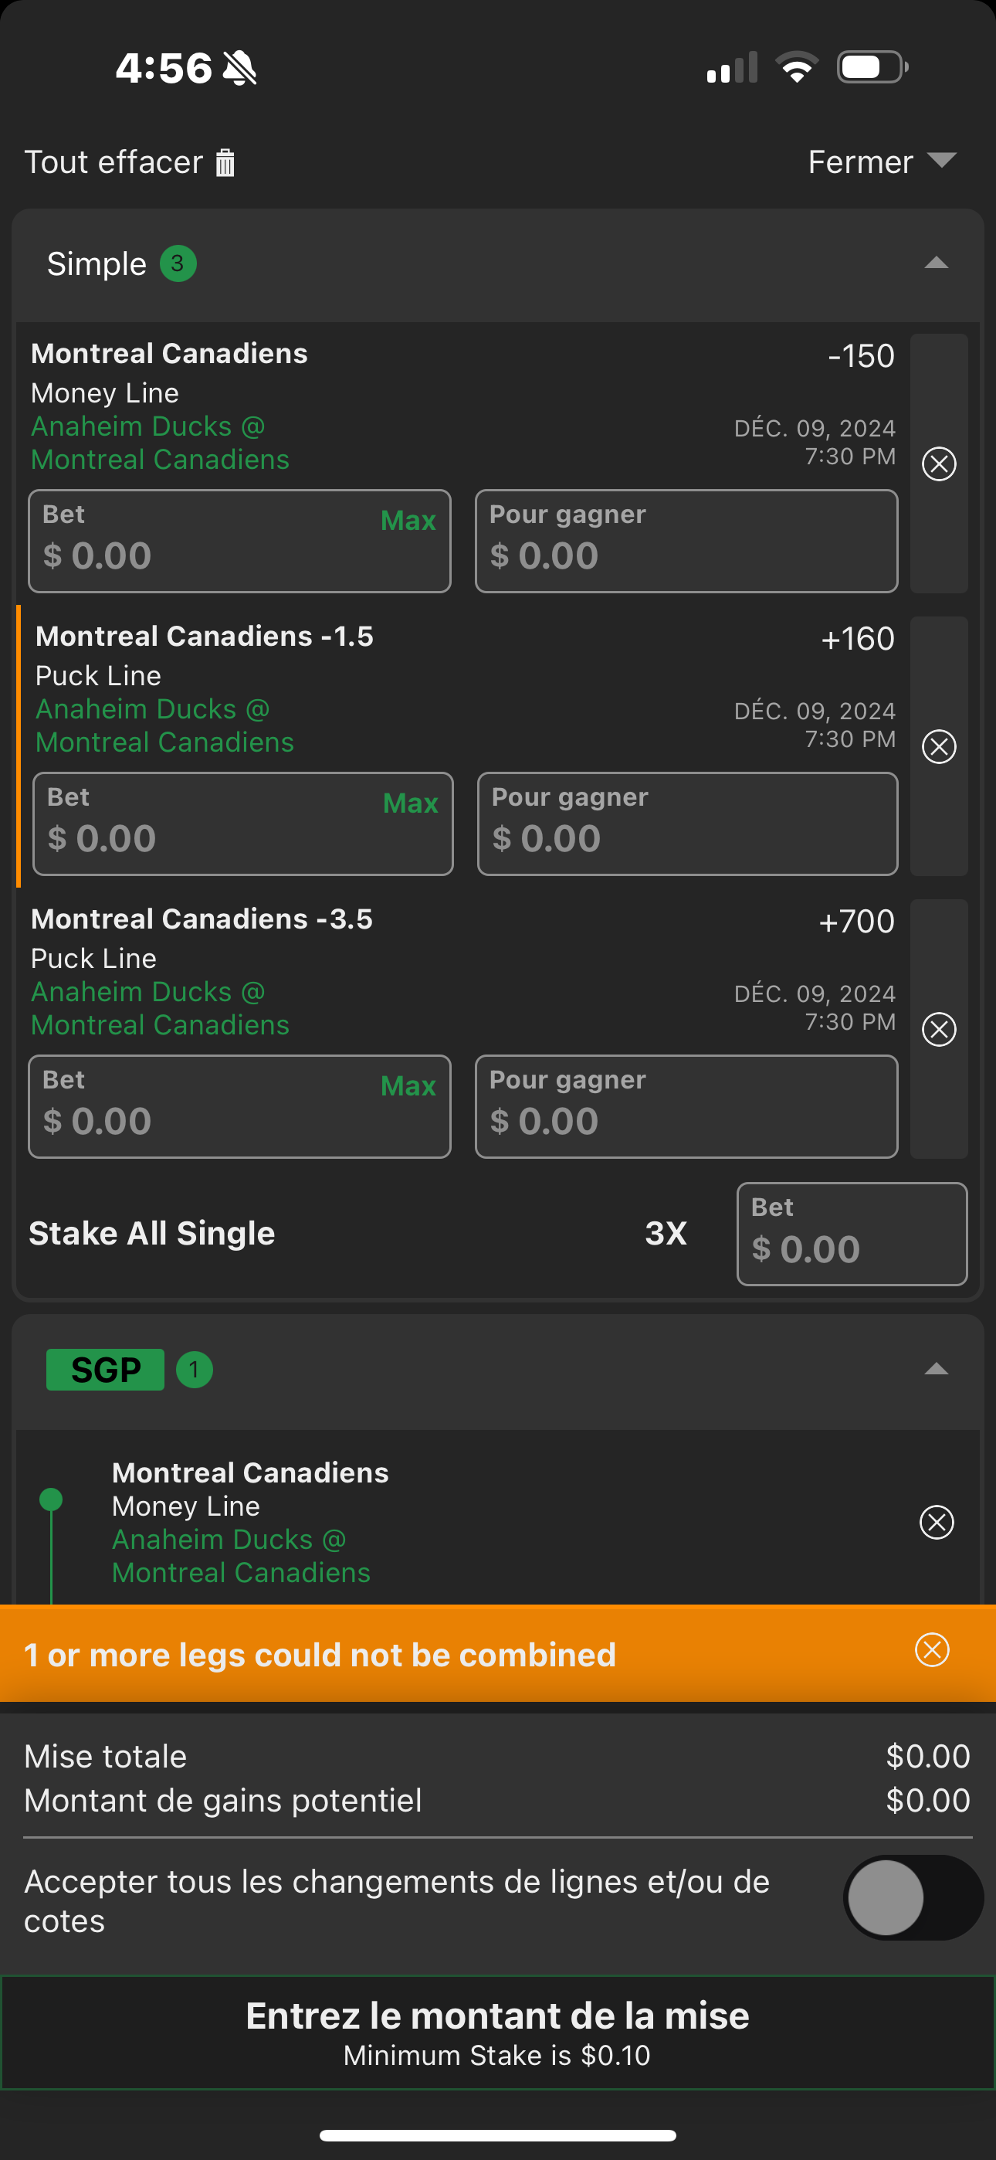Remove the Montreal Canadiens -150 Money Line bet
996x2160 pixels.
(x=939, y=464)
